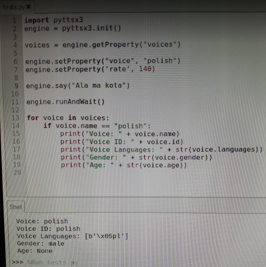Click shell output 'Voice Languages: [b'\x05pl']'
Viewport: 266px width, 267px height.
pos(72,236)
